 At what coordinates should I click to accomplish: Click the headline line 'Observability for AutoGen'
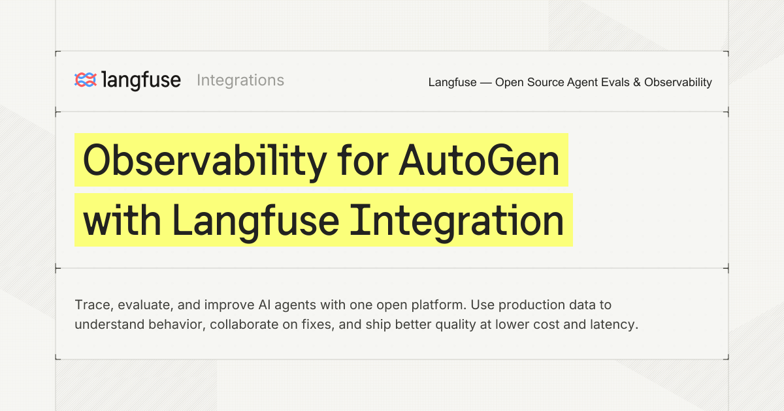point(321,160)
